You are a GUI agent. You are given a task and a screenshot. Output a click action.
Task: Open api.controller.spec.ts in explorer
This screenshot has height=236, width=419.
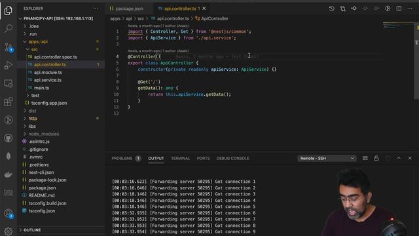55,57
